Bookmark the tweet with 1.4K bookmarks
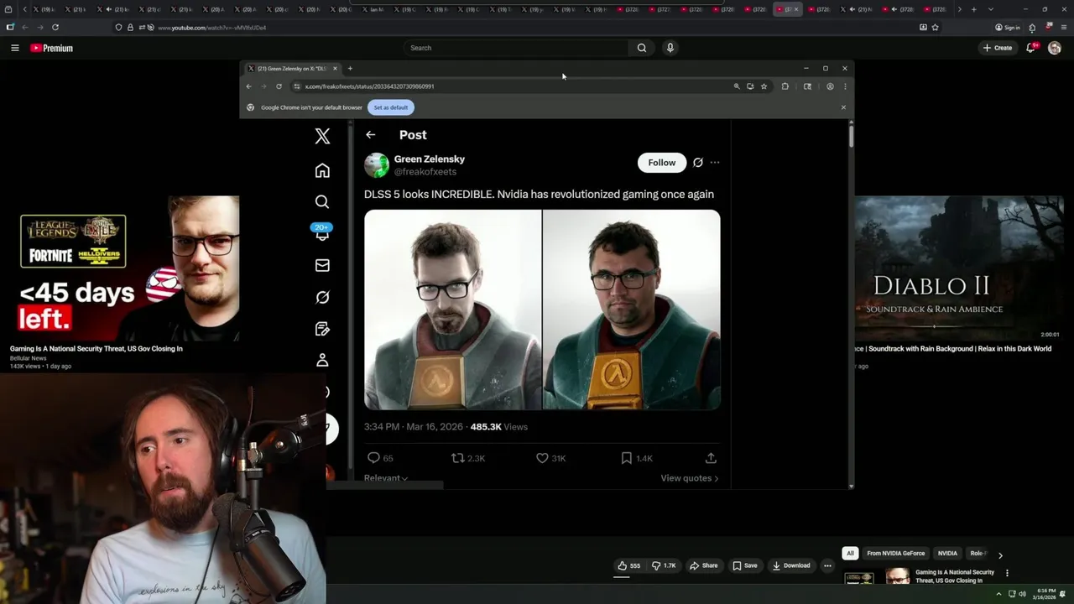The width and height of the screenshot is (1074, 604). pyautogui.click(x=637, y=458)
